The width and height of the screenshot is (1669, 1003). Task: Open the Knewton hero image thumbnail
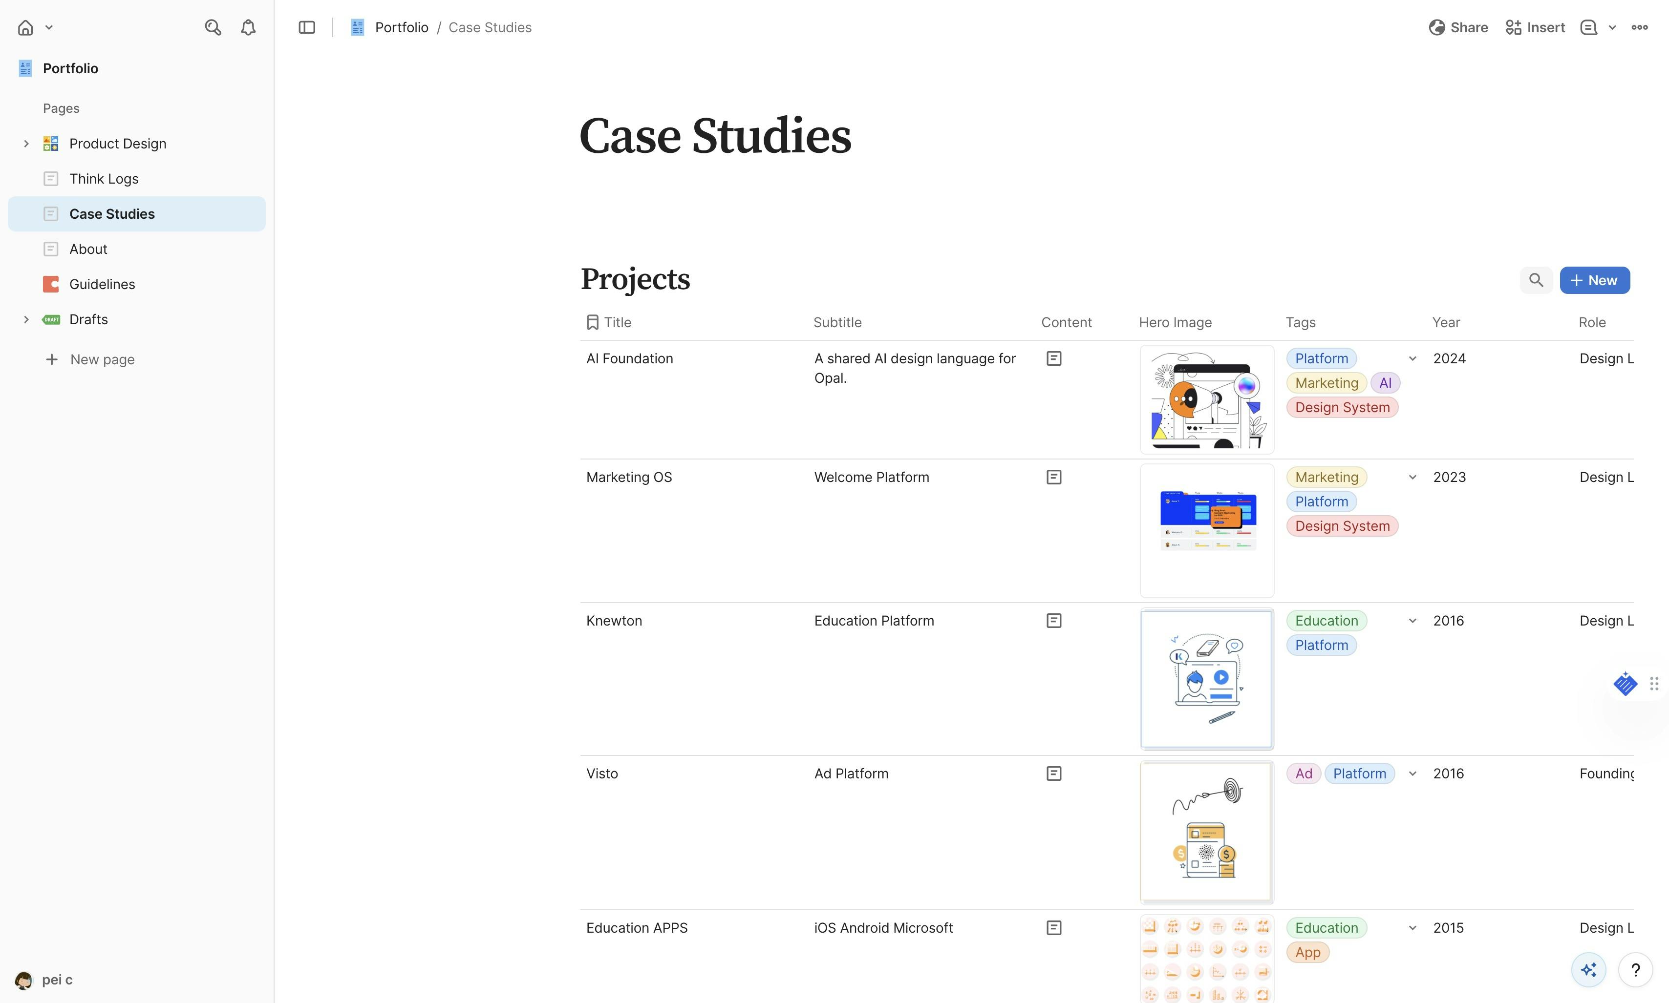pyautogui.click(x=1206, y=679)
